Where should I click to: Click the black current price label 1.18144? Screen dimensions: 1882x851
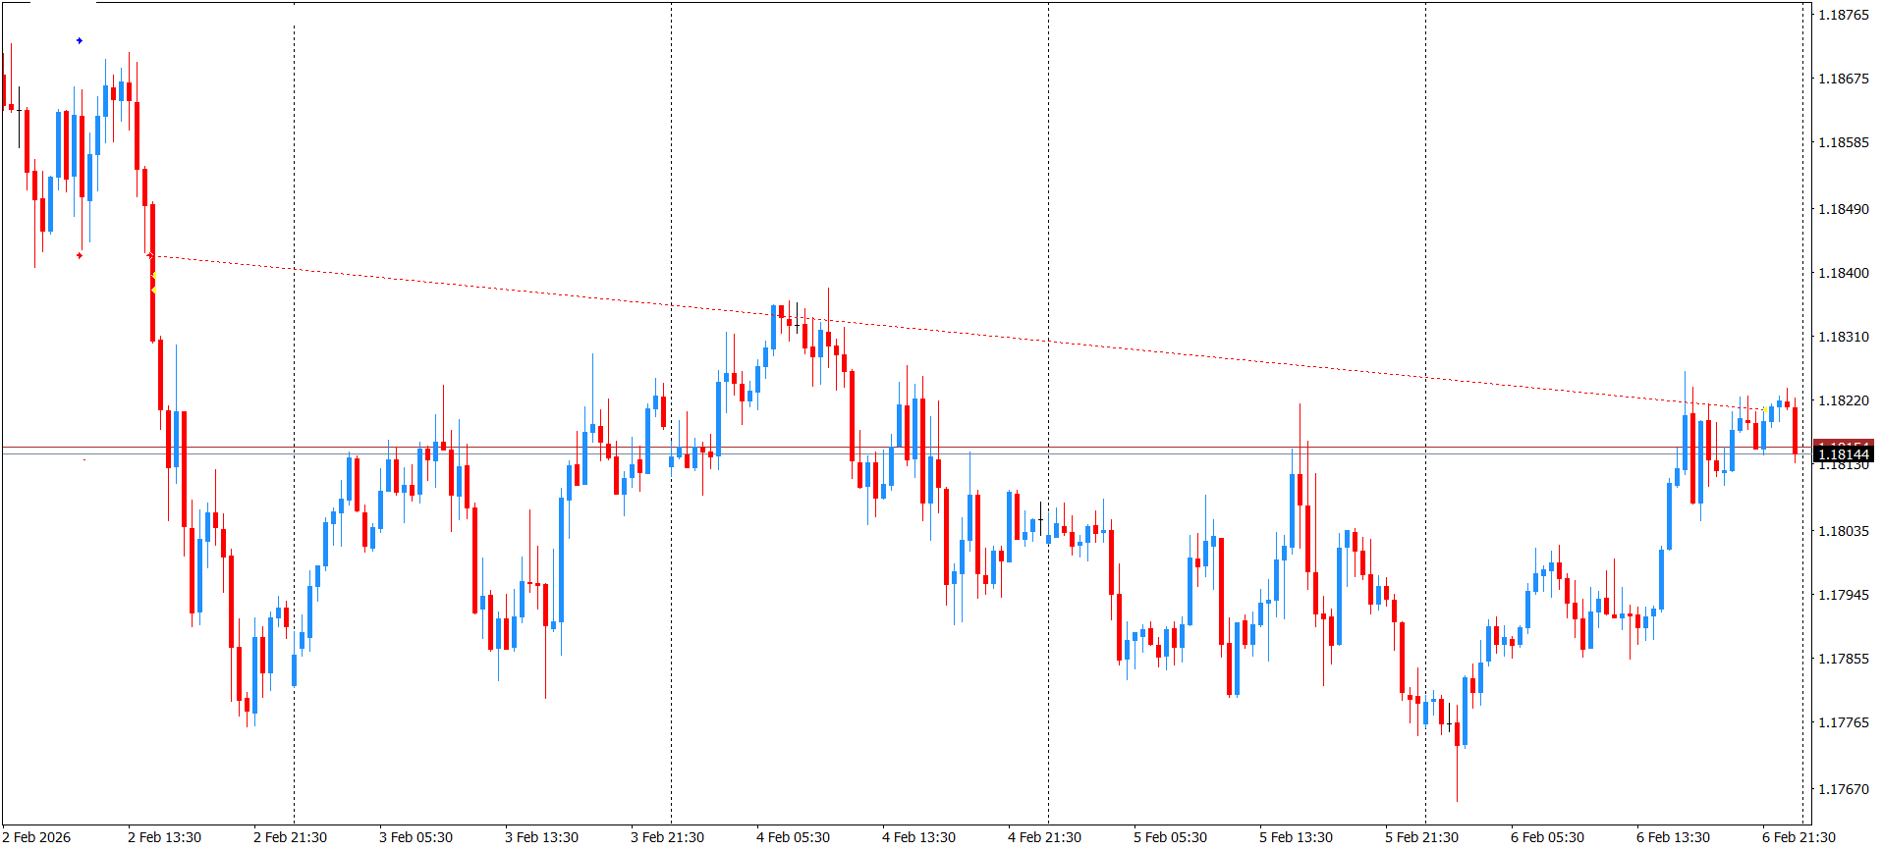point(1843,454)
